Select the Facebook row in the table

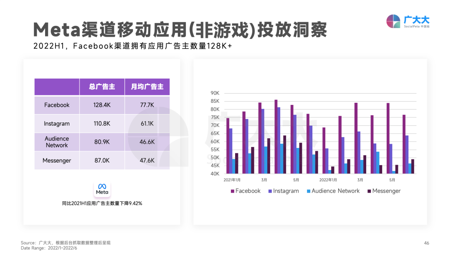click(57, 105)
